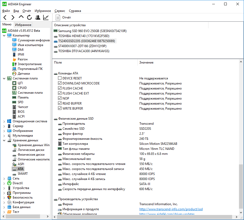Collapse the Хранение данных node

point(4,140)
